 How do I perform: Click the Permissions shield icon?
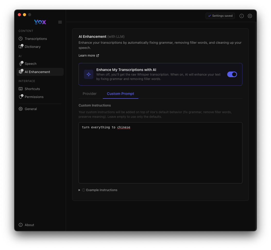[21, 97]
